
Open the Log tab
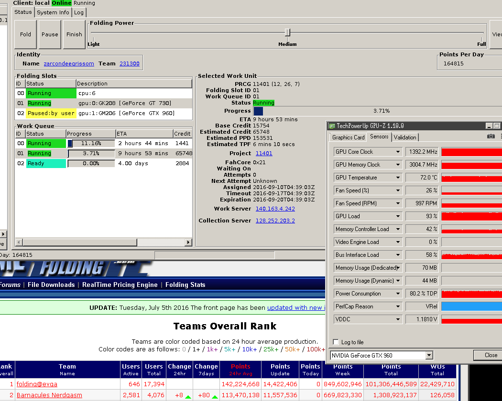point(79,12)
